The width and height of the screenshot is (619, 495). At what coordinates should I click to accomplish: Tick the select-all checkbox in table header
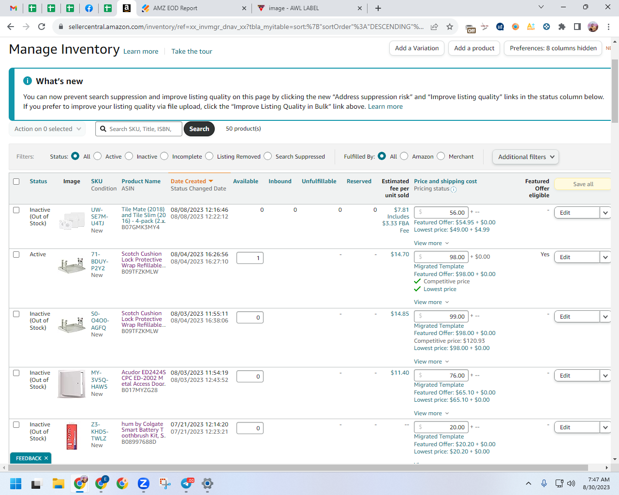click(16, 182)
